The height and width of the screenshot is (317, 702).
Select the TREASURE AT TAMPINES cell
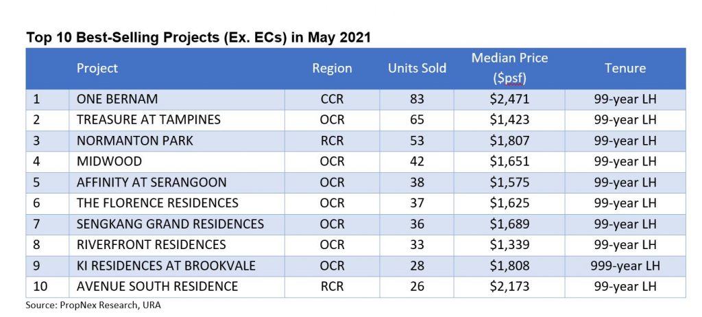pos(148,119)
